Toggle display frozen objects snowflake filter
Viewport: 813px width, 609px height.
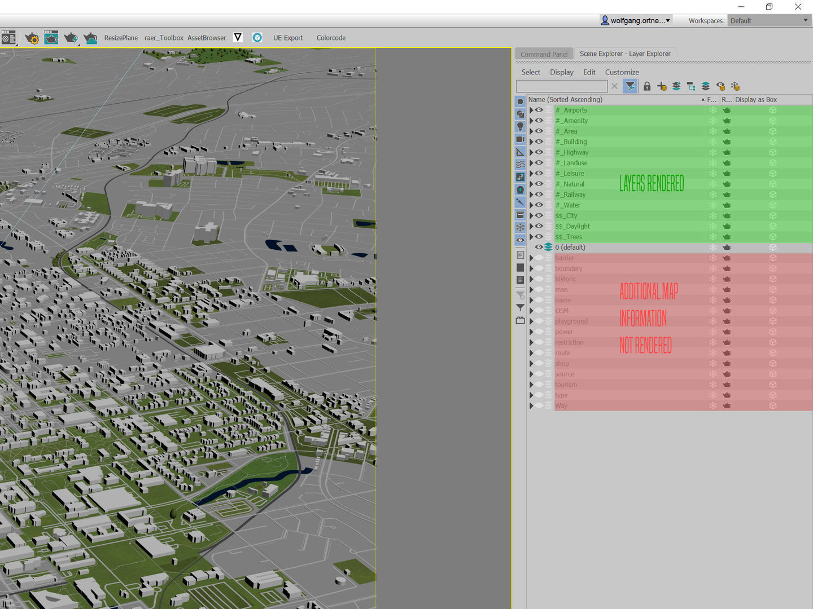pos(520,227)
